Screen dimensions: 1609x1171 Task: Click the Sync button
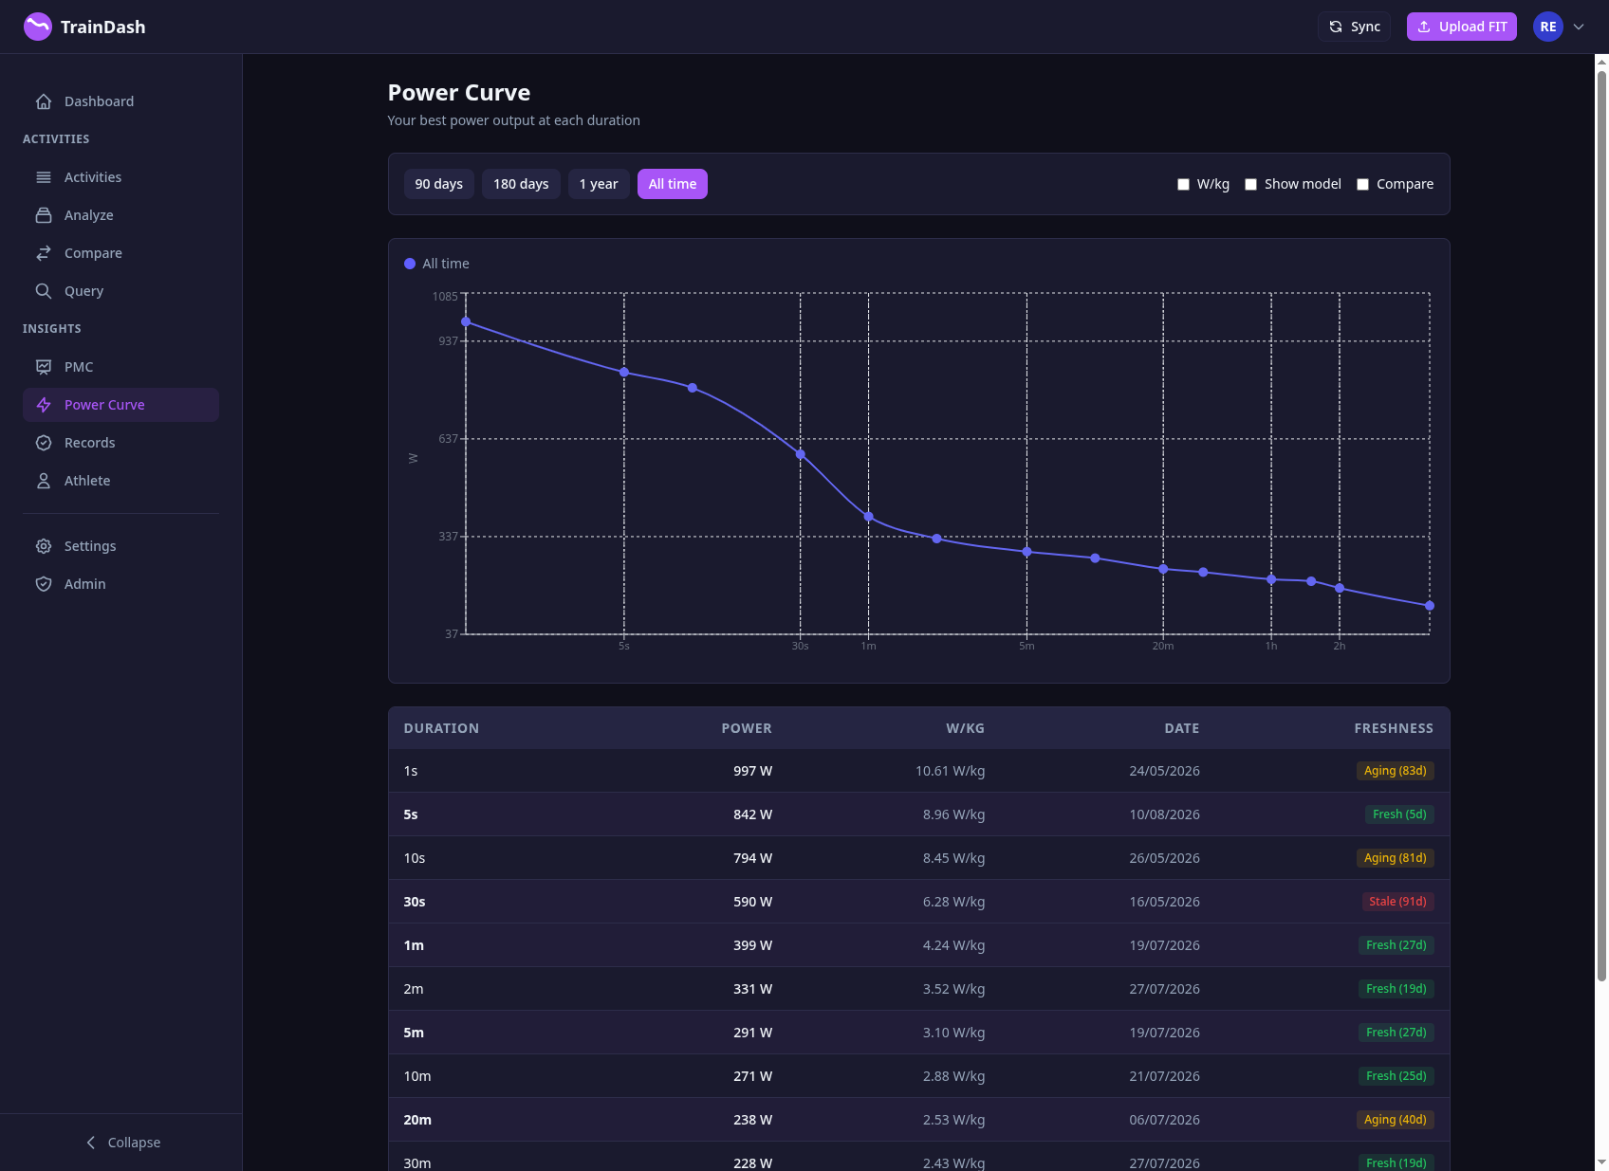(1354, 27)
